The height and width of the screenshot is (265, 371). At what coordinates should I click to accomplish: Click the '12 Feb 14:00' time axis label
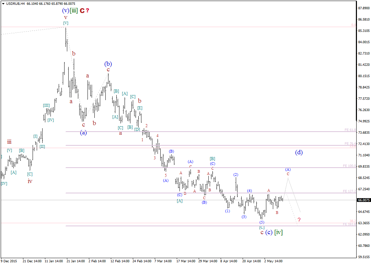click(x=120, y=261)
